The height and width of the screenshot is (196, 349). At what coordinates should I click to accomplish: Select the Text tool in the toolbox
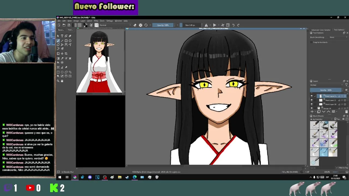[62, 36]
